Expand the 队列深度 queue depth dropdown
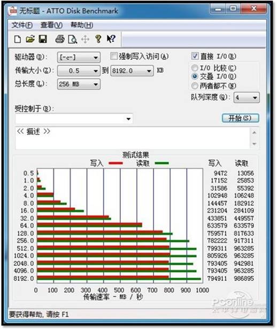Image resolution: width=277 pixels, height=329 pixels. click(247, 98)
